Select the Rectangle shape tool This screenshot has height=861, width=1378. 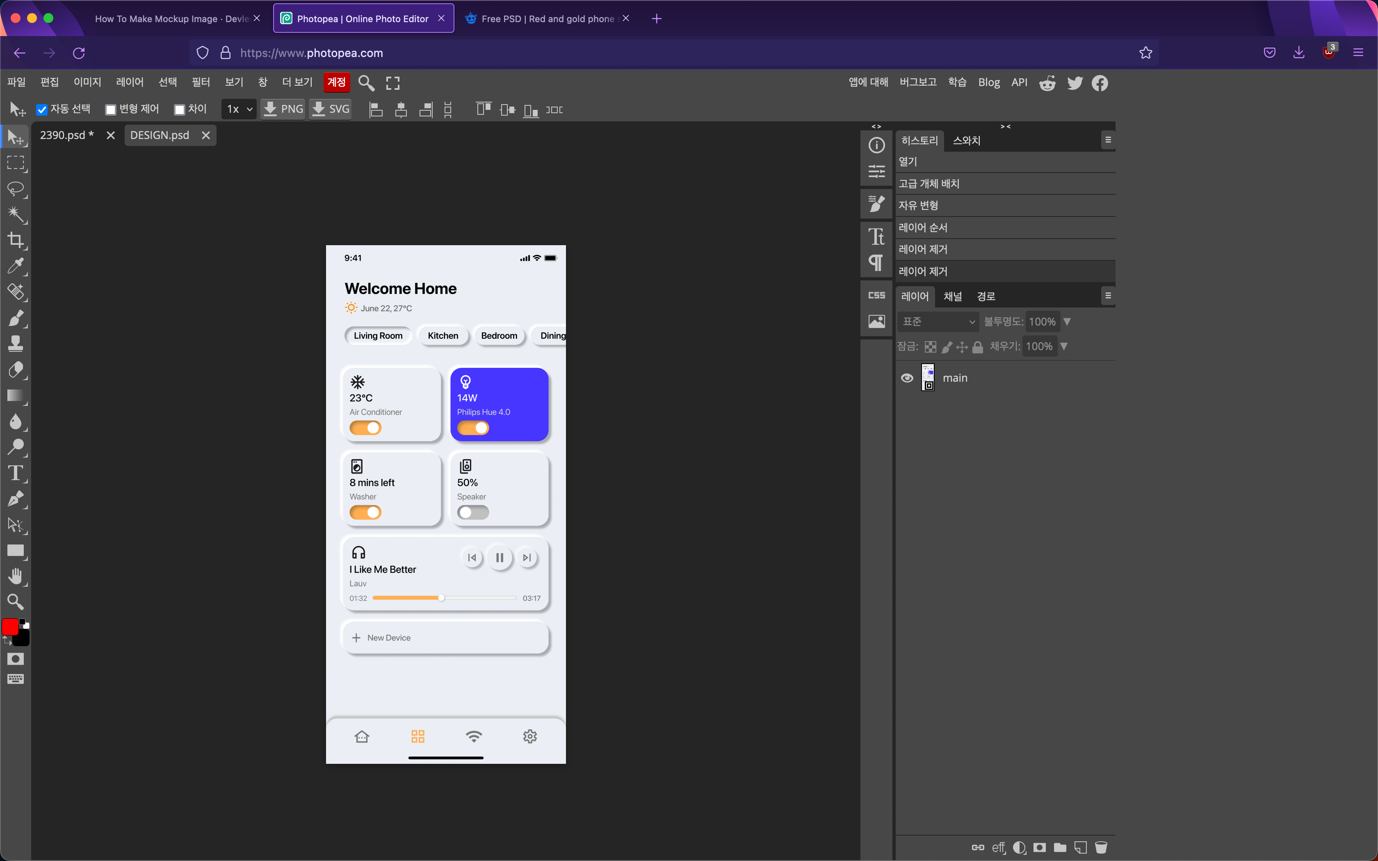[15, 551]
